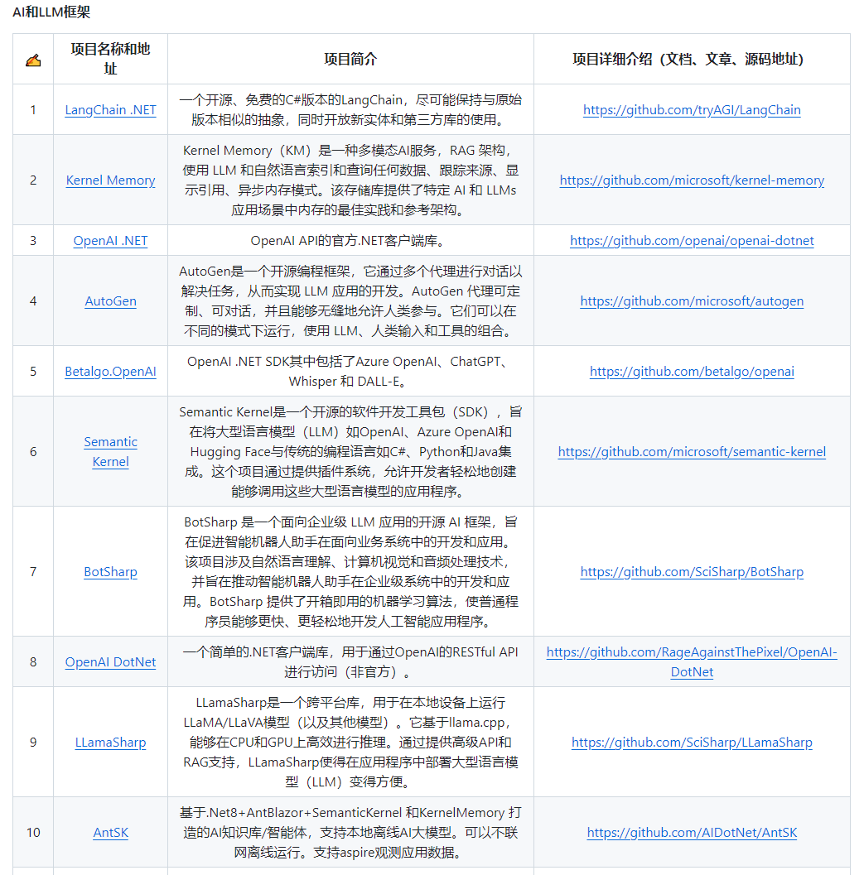Open the Kernel Memory project link
This screenshot has height=875, width=864.
[110, 180]
